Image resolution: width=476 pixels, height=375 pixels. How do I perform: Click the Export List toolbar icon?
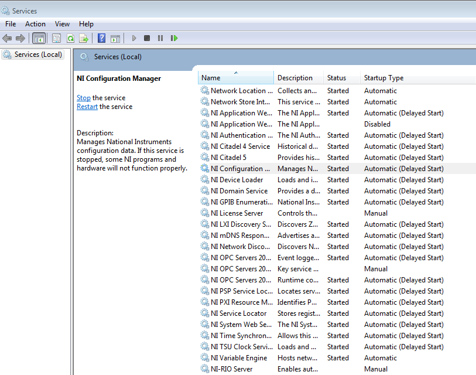click(x=84, y=38)
